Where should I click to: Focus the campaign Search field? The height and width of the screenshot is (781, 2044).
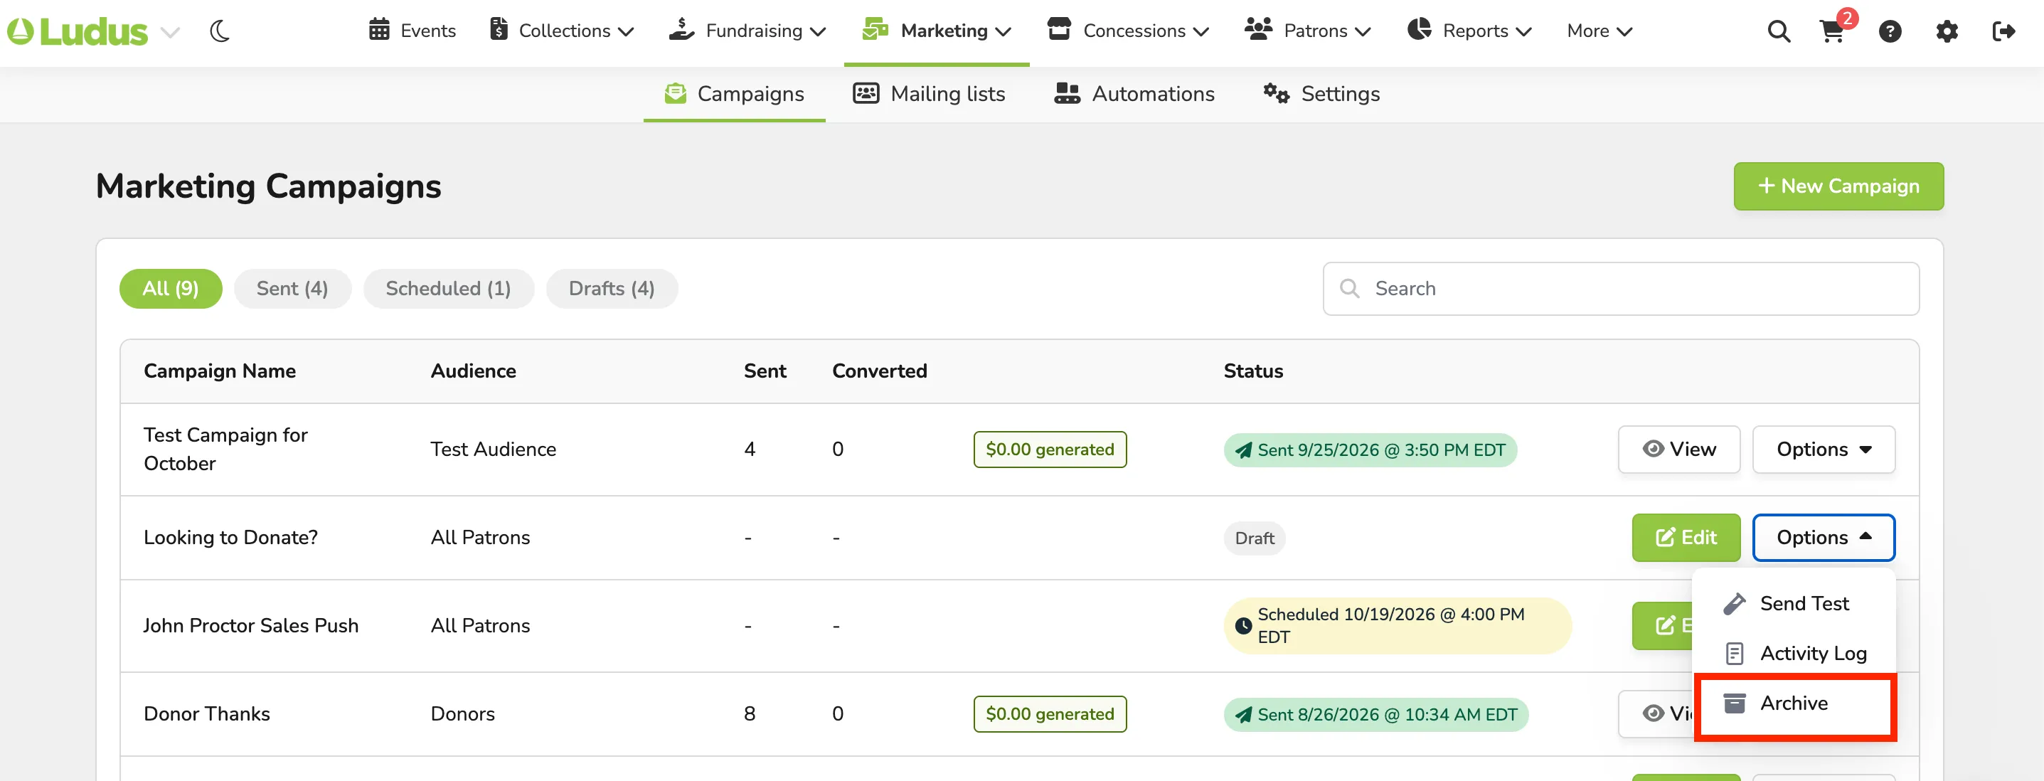[x=1620, y=289]
